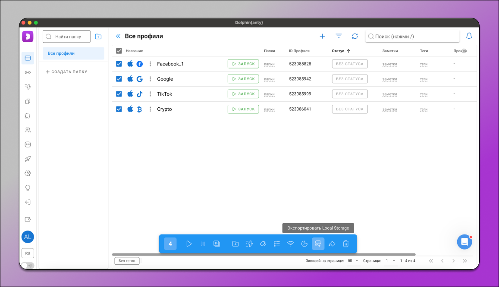Click the Export Local Storage toolbar icon
Viewport: 499px width, 287px height.
pos(318,244)
